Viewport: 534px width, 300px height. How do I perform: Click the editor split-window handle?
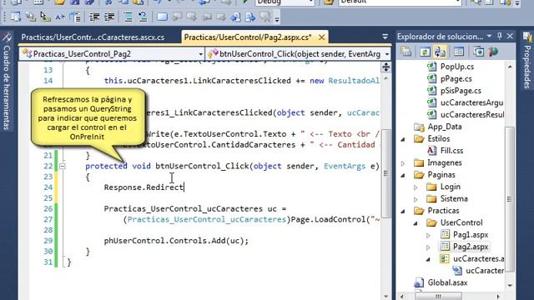pyautogui.click(x=385, y=67)
